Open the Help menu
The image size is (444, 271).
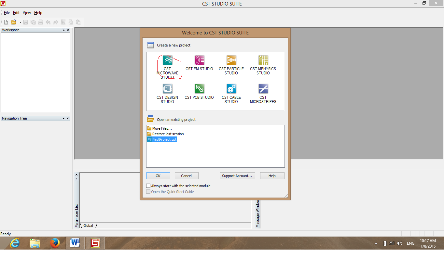point(38,13)
